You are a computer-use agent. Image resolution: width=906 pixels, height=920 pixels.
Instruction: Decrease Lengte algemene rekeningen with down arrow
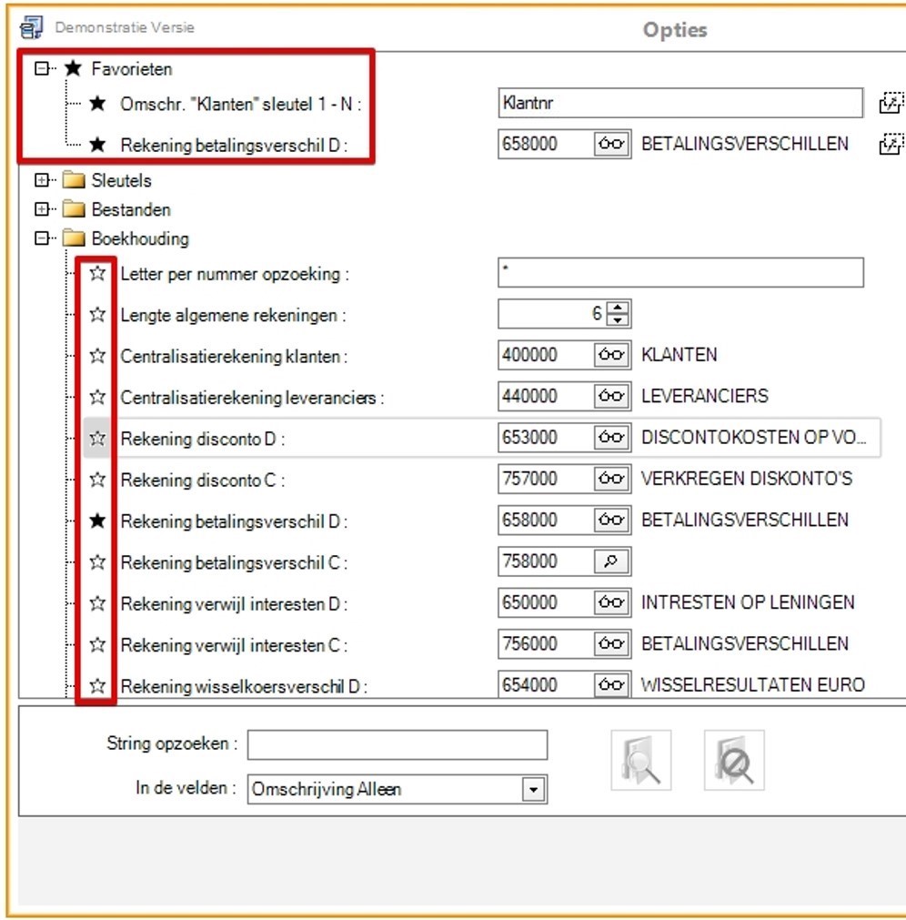[x=619, y=320]
